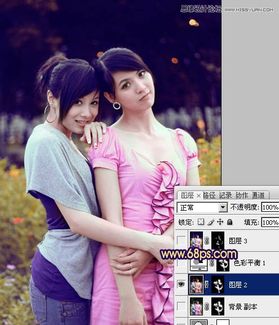Image resolution: width=279 pixels, height=325 pixels.
Task: Select 色彩平衡 1 adjustment thumbnail
Action: coord(199,265)
